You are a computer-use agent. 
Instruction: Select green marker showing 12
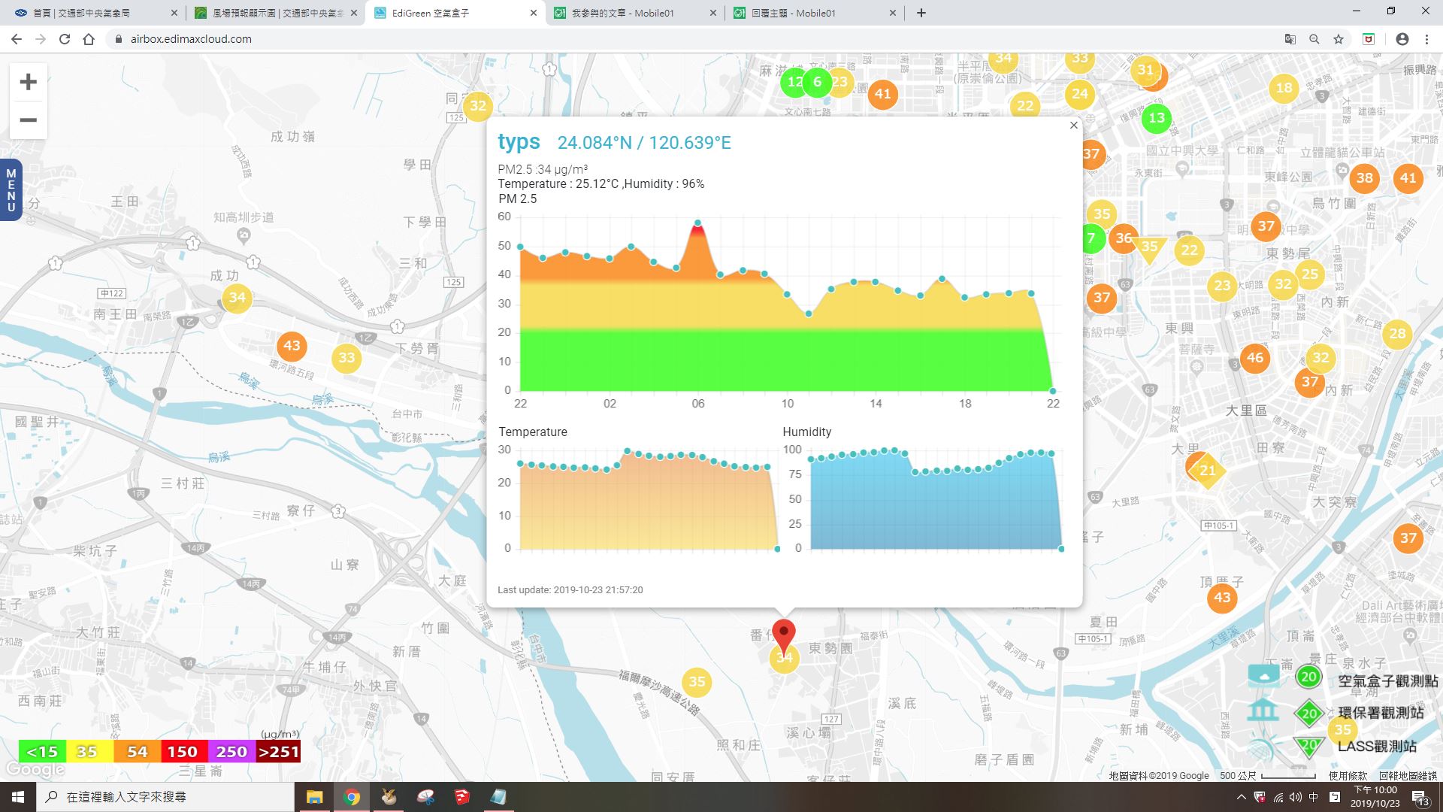(x=793, y=82)
